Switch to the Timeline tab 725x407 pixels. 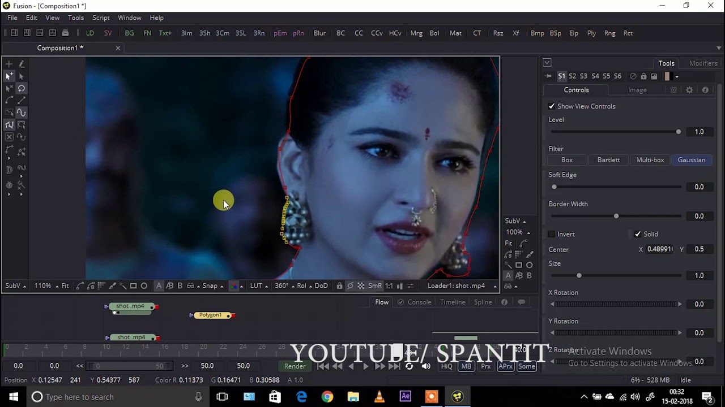[x=453, y=302]
